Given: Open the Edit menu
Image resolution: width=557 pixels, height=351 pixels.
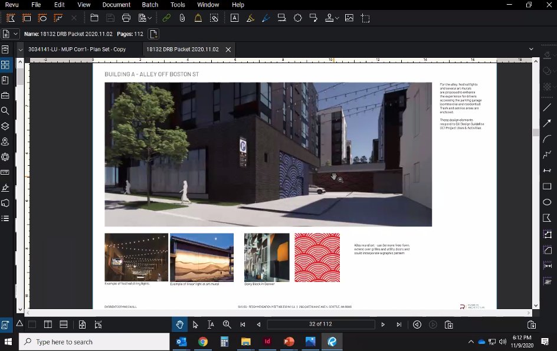Looking at the screenshot, I should point(60,5).
